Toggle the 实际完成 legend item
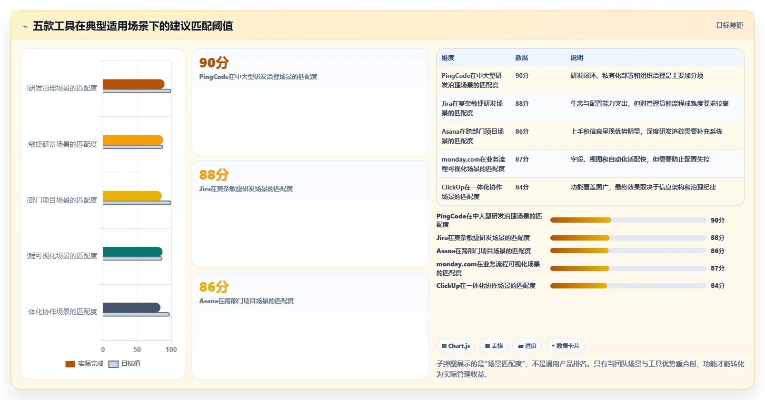The image size is (765, 400). click(x=84, y=364)
